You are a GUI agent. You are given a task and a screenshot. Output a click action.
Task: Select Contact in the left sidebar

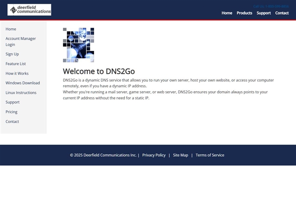[x=12, y=122]
